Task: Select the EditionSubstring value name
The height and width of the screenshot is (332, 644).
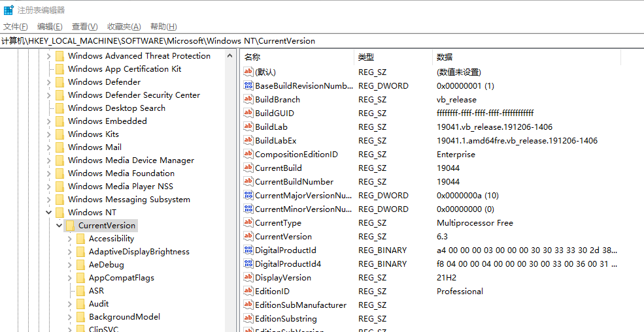Action: pos(286,318)
